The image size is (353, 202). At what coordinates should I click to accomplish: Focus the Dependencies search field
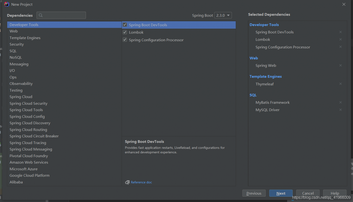coord(61,15)
